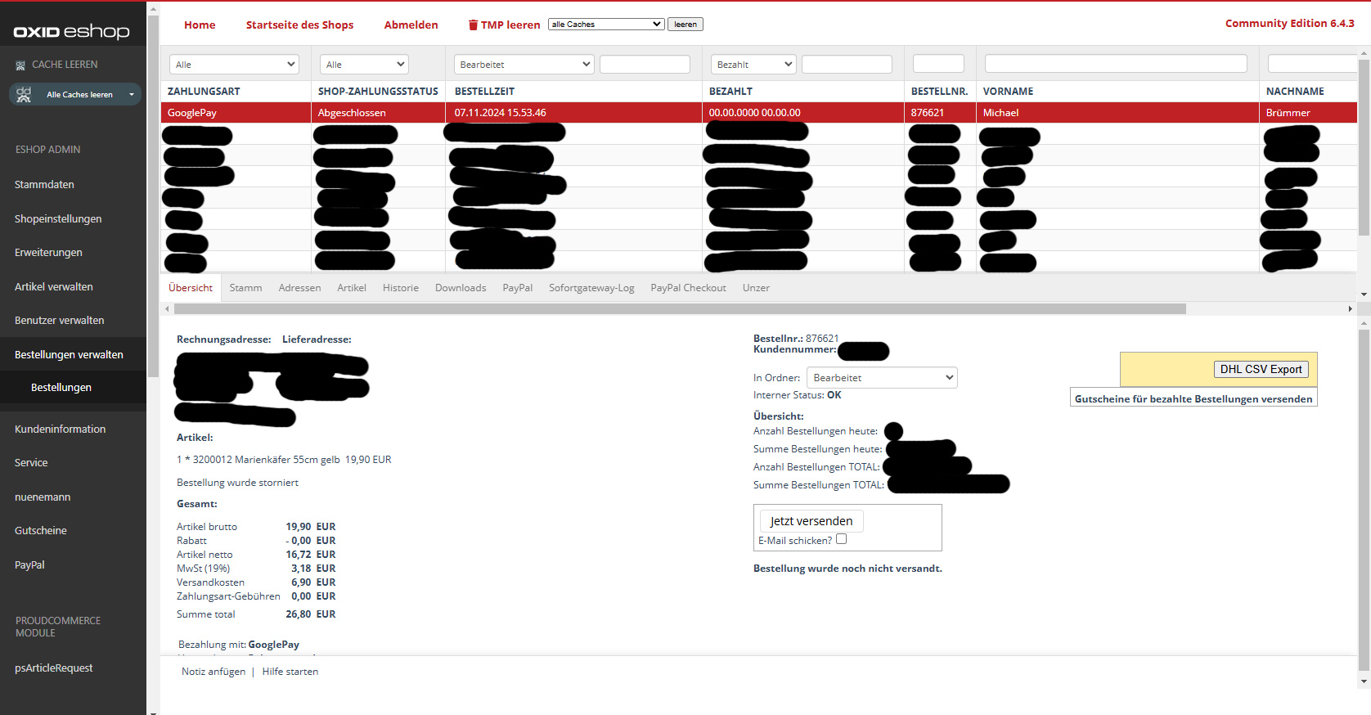Open the alle Caches select box
The image size is (1371, 715).
pyautogui.click(x=605, y=25)
